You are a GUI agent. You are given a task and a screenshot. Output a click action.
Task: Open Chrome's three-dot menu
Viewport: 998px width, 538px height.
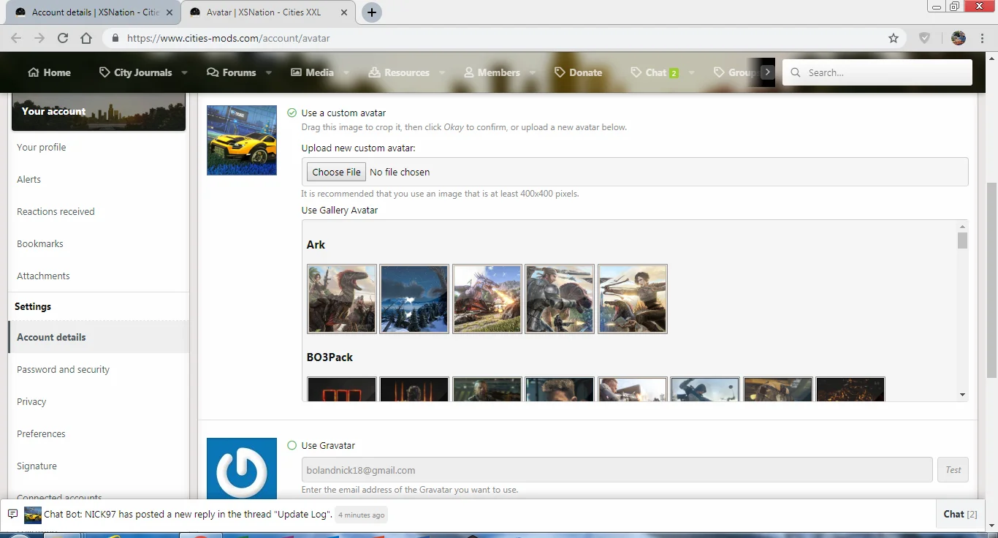pos(981,38)
